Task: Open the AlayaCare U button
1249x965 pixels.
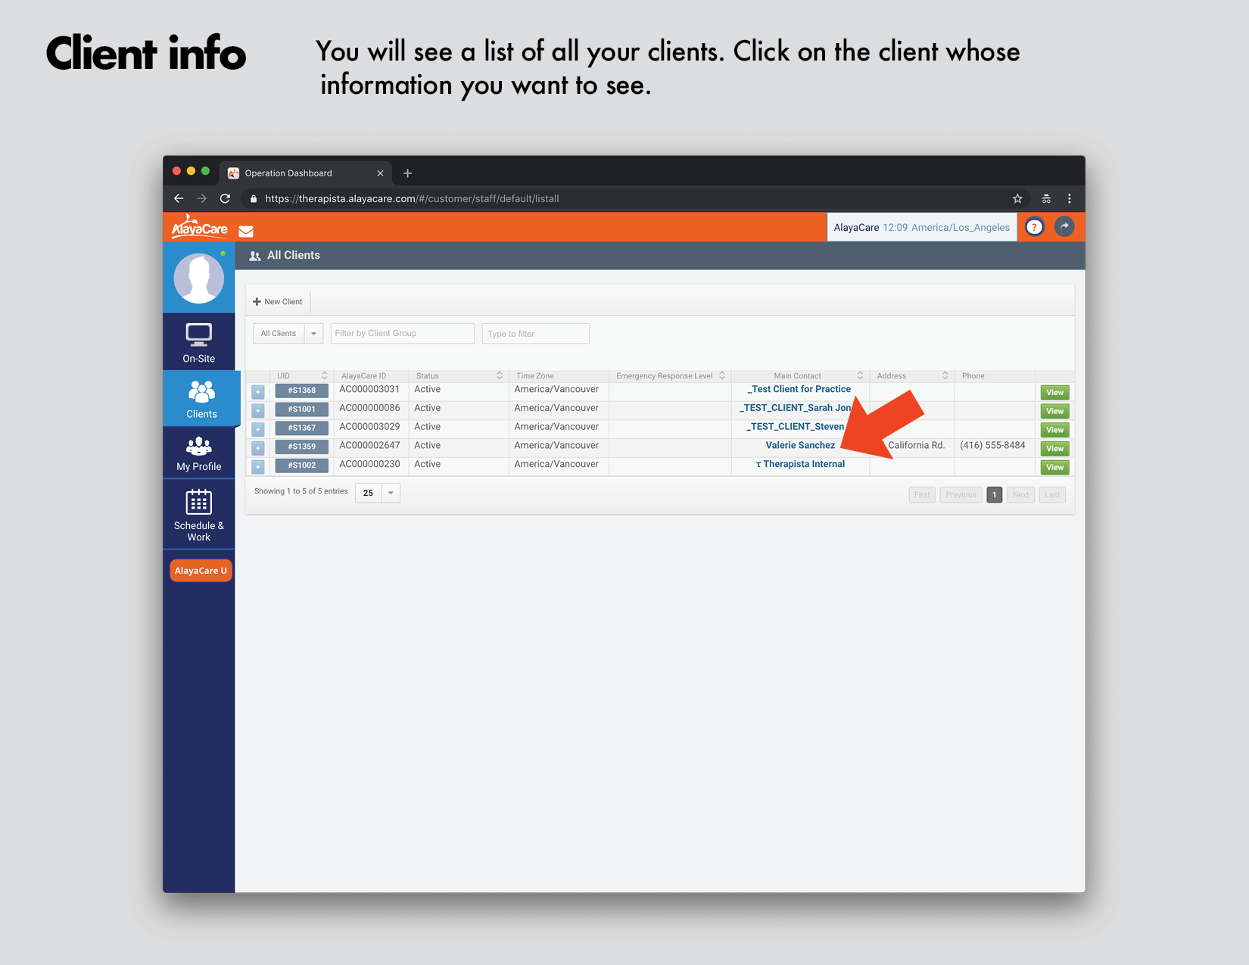Action: pos(201,571)
